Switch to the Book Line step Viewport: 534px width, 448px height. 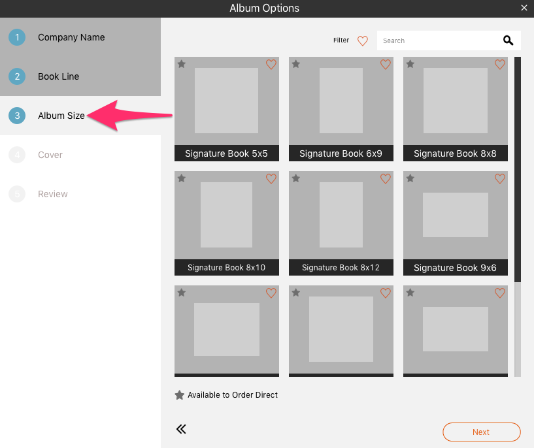tap(58, 76)
